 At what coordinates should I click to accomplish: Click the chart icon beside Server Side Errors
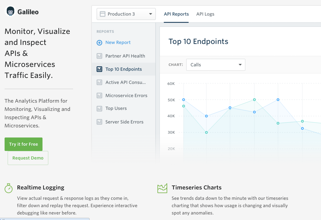pos(99,122)
